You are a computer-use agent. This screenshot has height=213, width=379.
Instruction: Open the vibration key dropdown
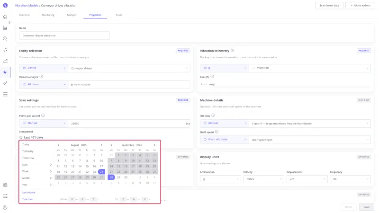pos(310,68)
